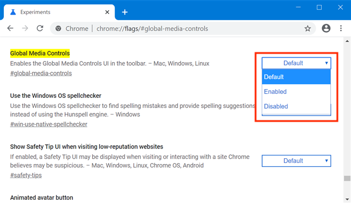Click the forward navigation arrow

click(x=25, y=28)
